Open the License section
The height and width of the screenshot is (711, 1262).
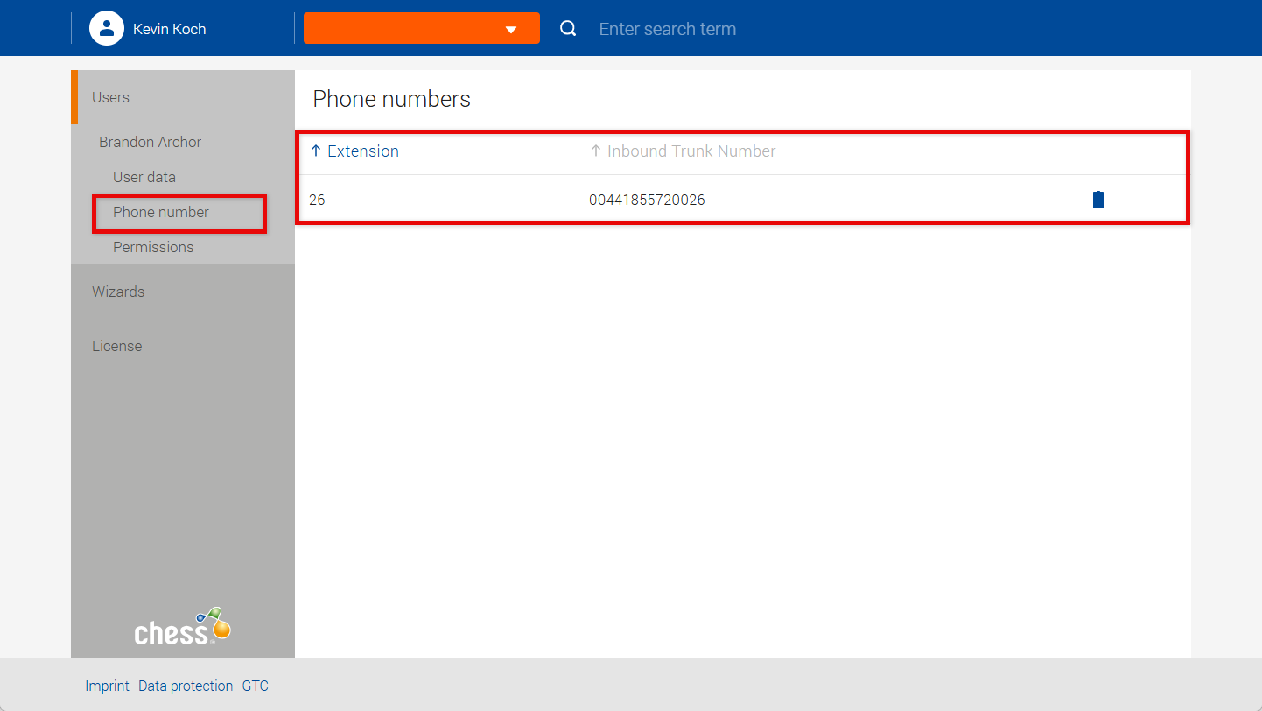[x=116, y=346]
